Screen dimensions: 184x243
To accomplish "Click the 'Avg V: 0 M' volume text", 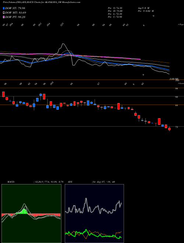I will pos(143,8).
